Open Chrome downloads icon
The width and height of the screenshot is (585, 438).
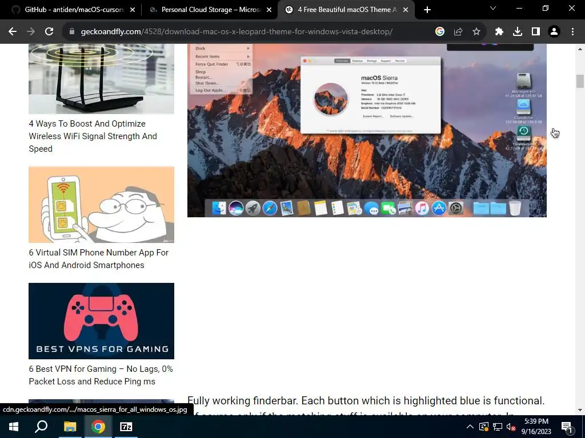point(518,32)
